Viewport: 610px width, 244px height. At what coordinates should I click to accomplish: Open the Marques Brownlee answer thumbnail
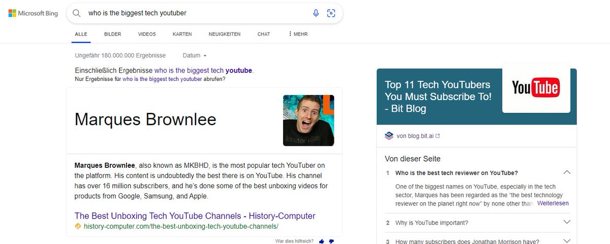309,120
